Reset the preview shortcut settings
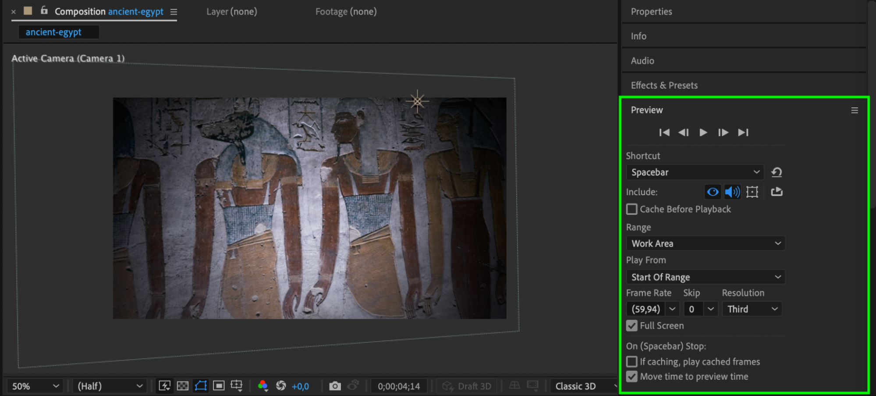The height and width of the screenshot is (396, 876). click(x=777, y=172)
